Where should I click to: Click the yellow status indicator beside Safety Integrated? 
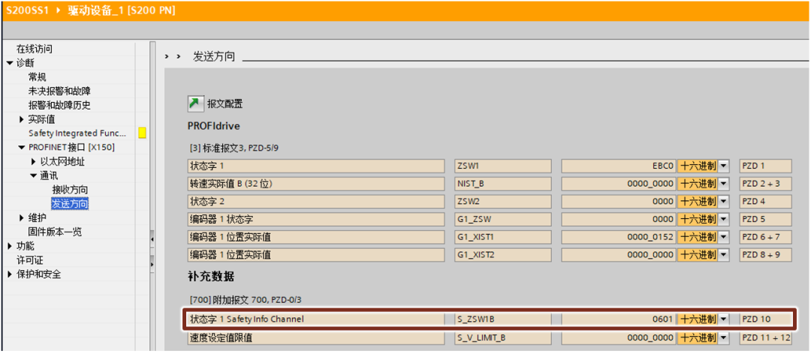142,133
